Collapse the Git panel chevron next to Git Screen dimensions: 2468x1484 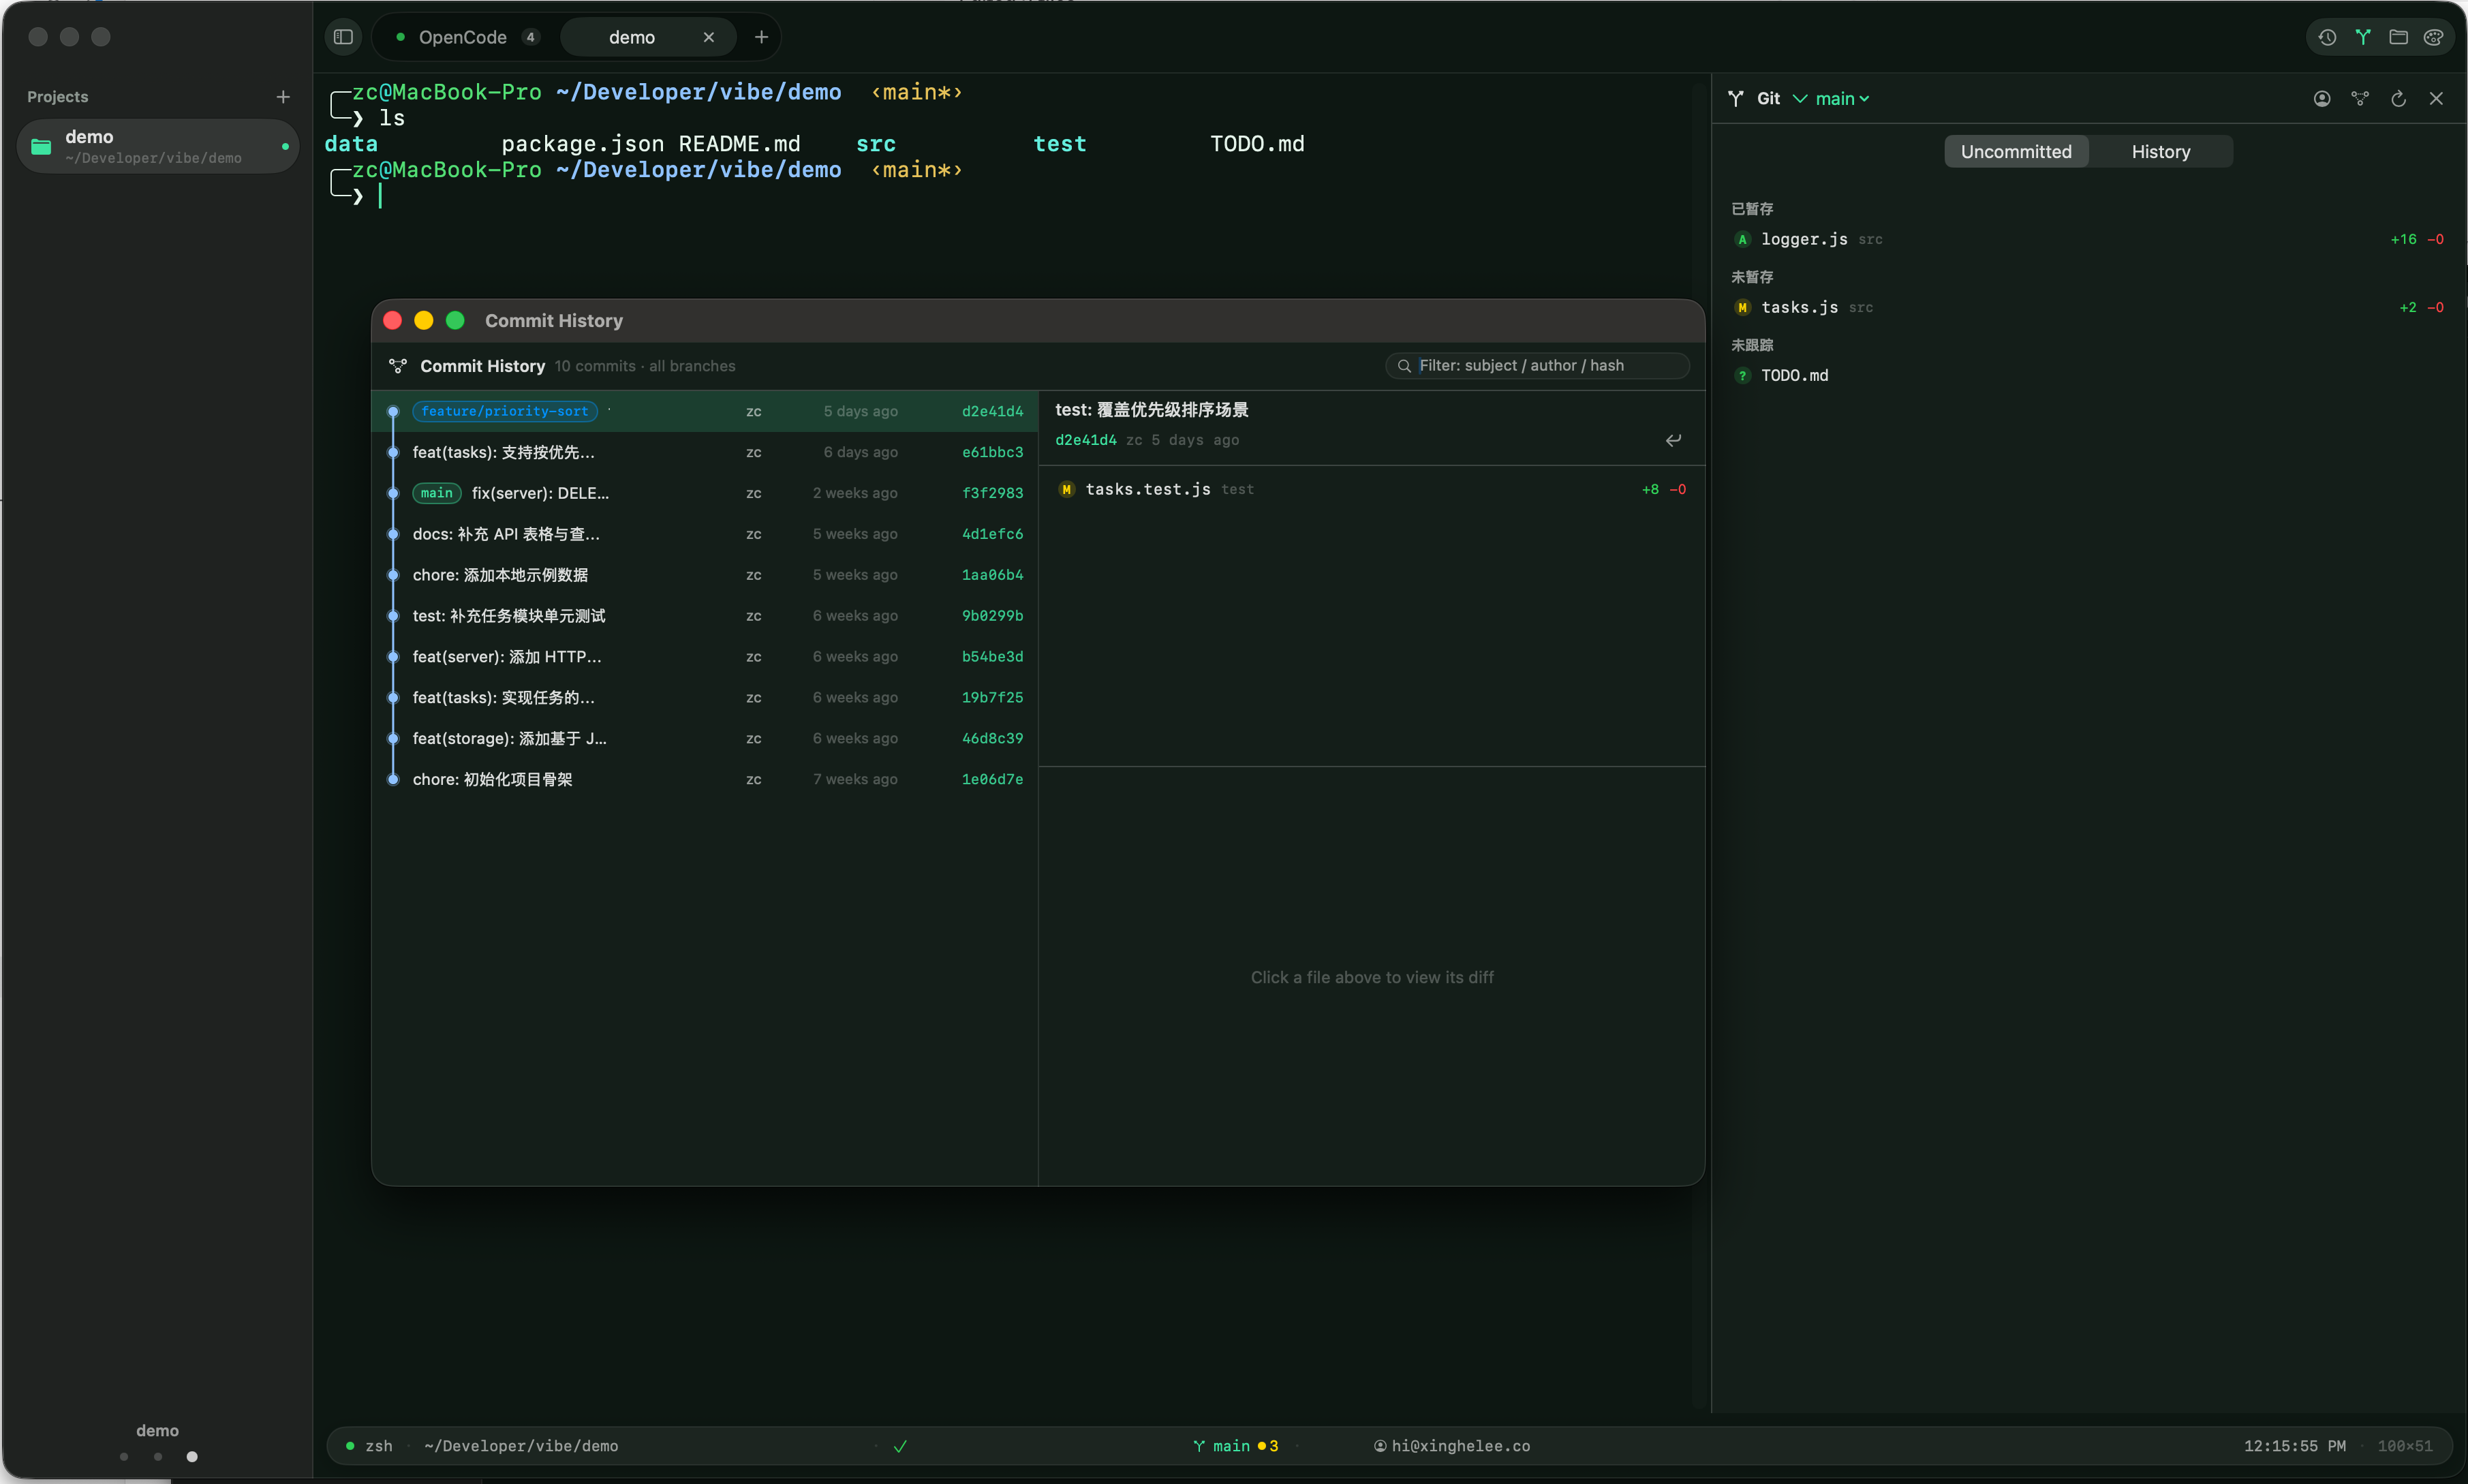[x=1799, y=98]
